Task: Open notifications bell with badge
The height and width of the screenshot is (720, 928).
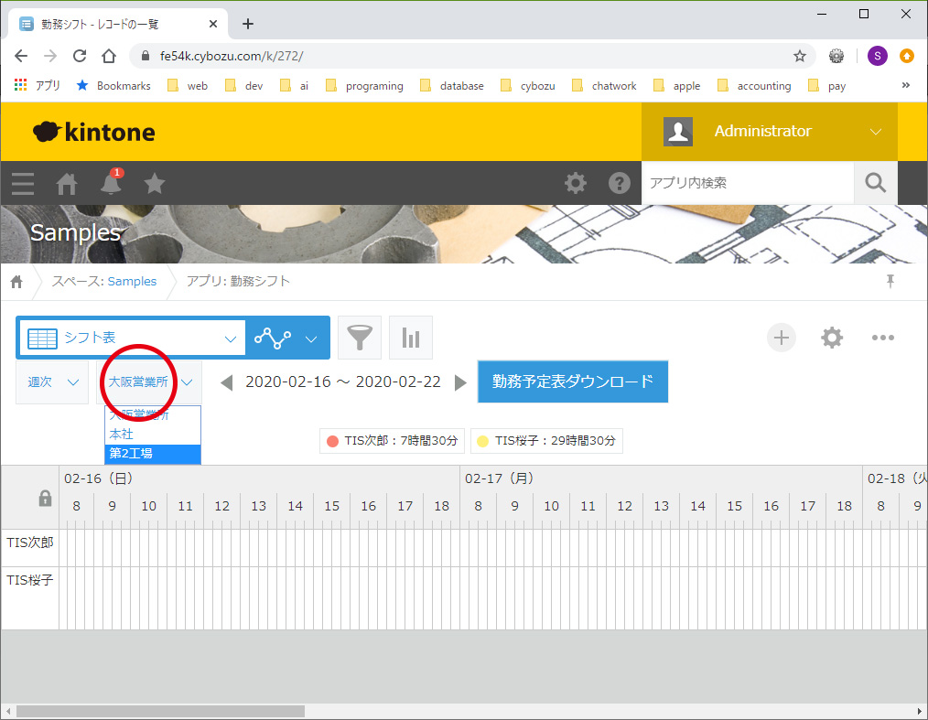Action: (x=112, y=182)
